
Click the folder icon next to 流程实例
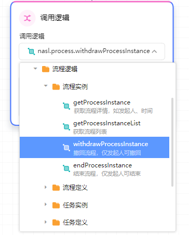(x=56, y=87)
